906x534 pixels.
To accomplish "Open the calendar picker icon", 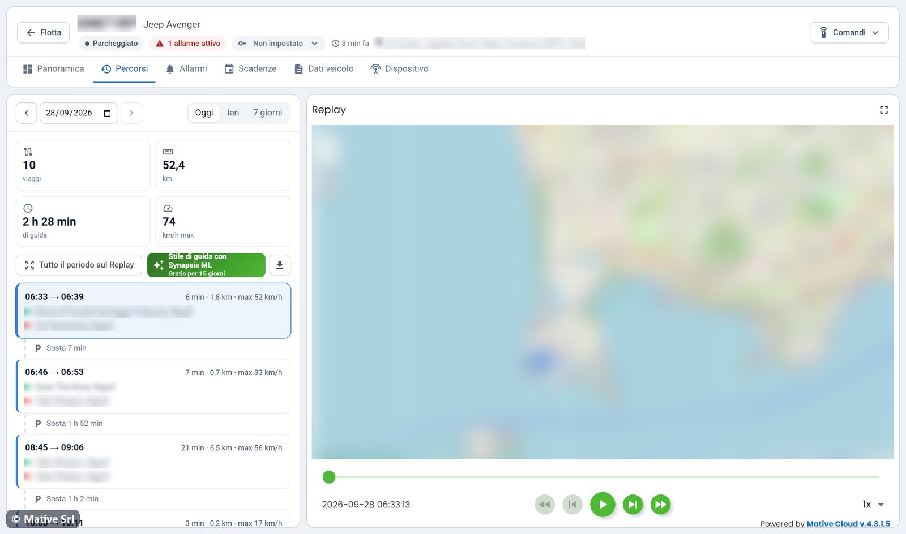I will pos(108,113).
